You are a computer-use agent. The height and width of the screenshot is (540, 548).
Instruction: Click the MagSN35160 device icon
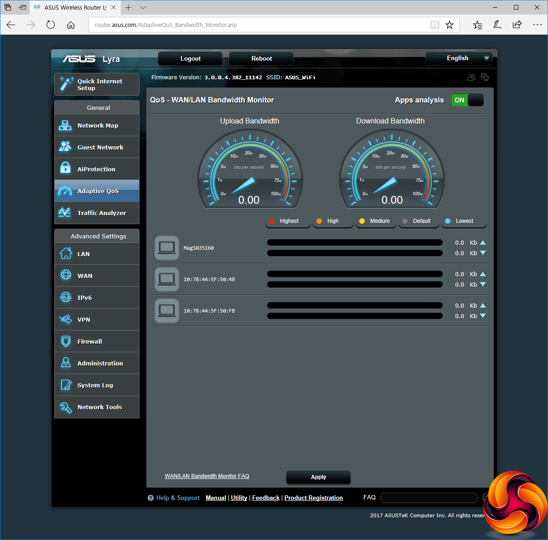167,248
